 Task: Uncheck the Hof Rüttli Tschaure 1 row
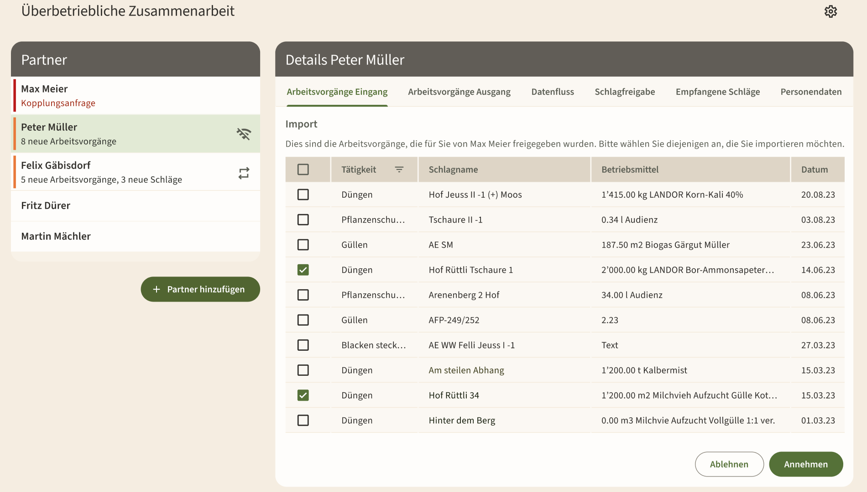tap(303, 270)
